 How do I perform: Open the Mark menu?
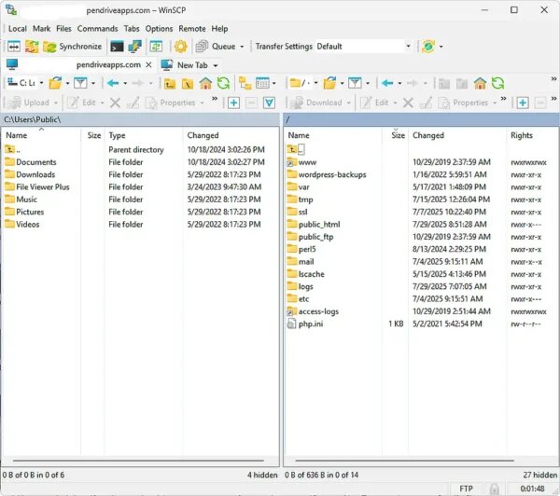(41, 29)
